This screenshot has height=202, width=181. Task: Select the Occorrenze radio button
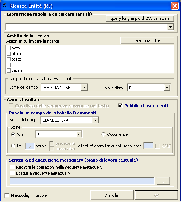coord(103,134)
